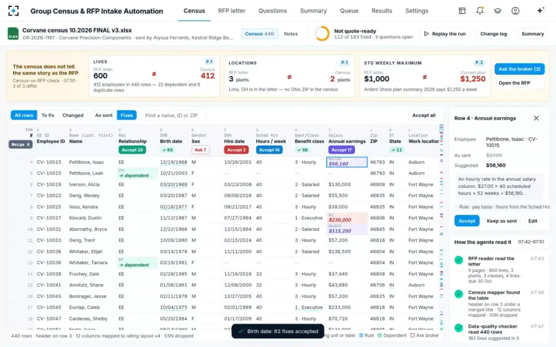Toggle the Fixes view

(126, 115)
